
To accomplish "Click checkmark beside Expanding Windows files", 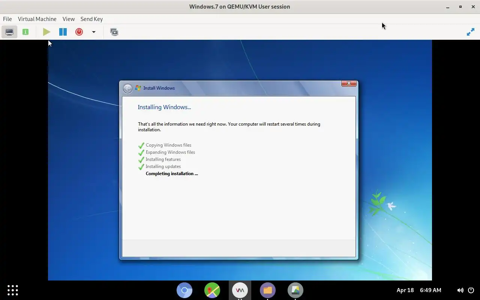I will pos(141,153).
